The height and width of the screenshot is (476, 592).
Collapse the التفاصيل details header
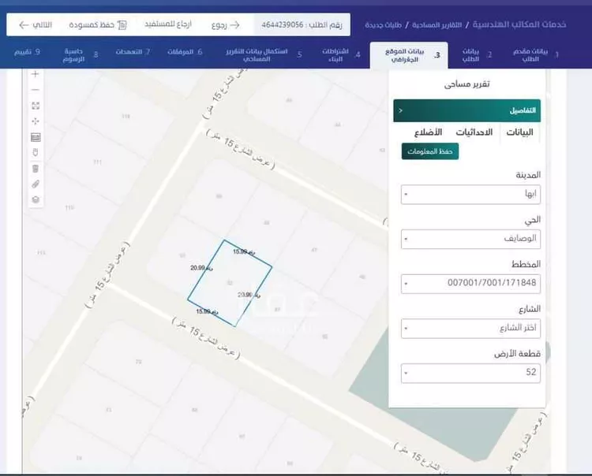[x=467, y=110]
